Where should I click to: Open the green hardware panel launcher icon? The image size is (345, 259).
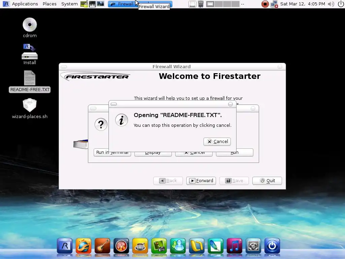84,4
